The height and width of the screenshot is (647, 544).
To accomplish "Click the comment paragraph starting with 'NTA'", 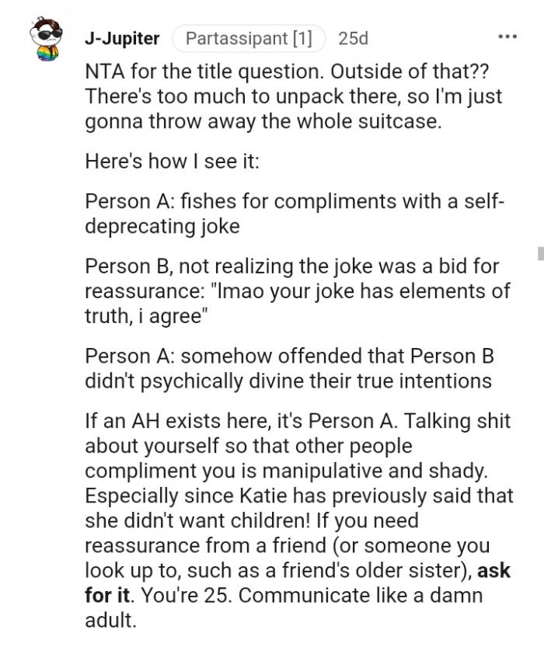I will tap(288, 96).
